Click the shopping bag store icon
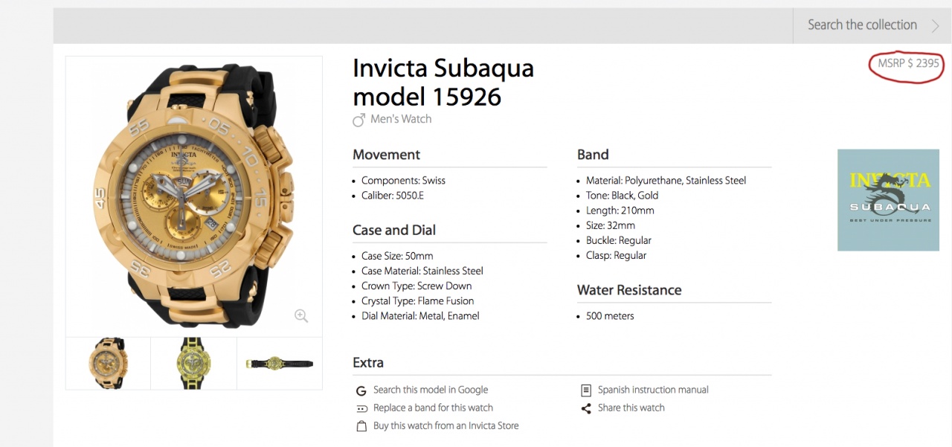This screenshot has width=952, height=447. tap(361, 426)
